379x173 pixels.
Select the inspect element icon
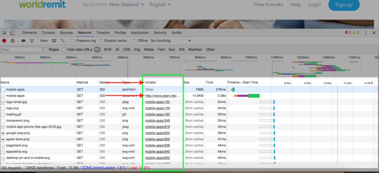pos(4,33)
